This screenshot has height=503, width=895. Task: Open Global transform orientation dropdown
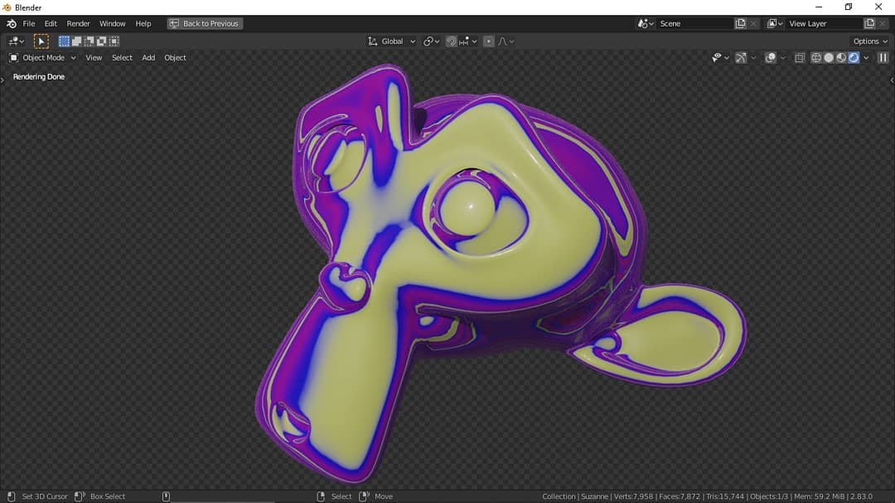pos(391,41)
